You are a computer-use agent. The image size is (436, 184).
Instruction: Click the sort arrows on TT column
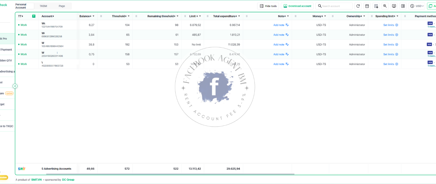pyautogui.click(x=22, y=16)
